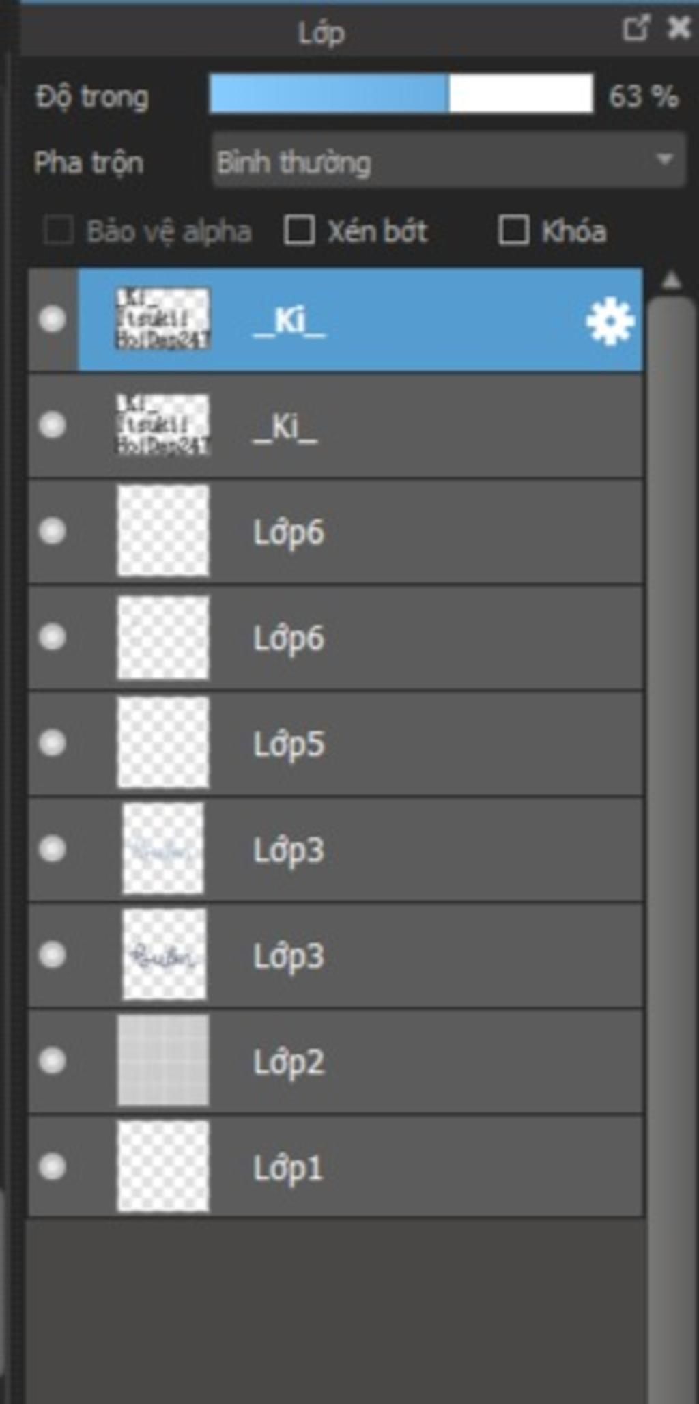Select the Lớp1 layer row
Viewport: 699px width, 1404px height.
point(336,1166)
